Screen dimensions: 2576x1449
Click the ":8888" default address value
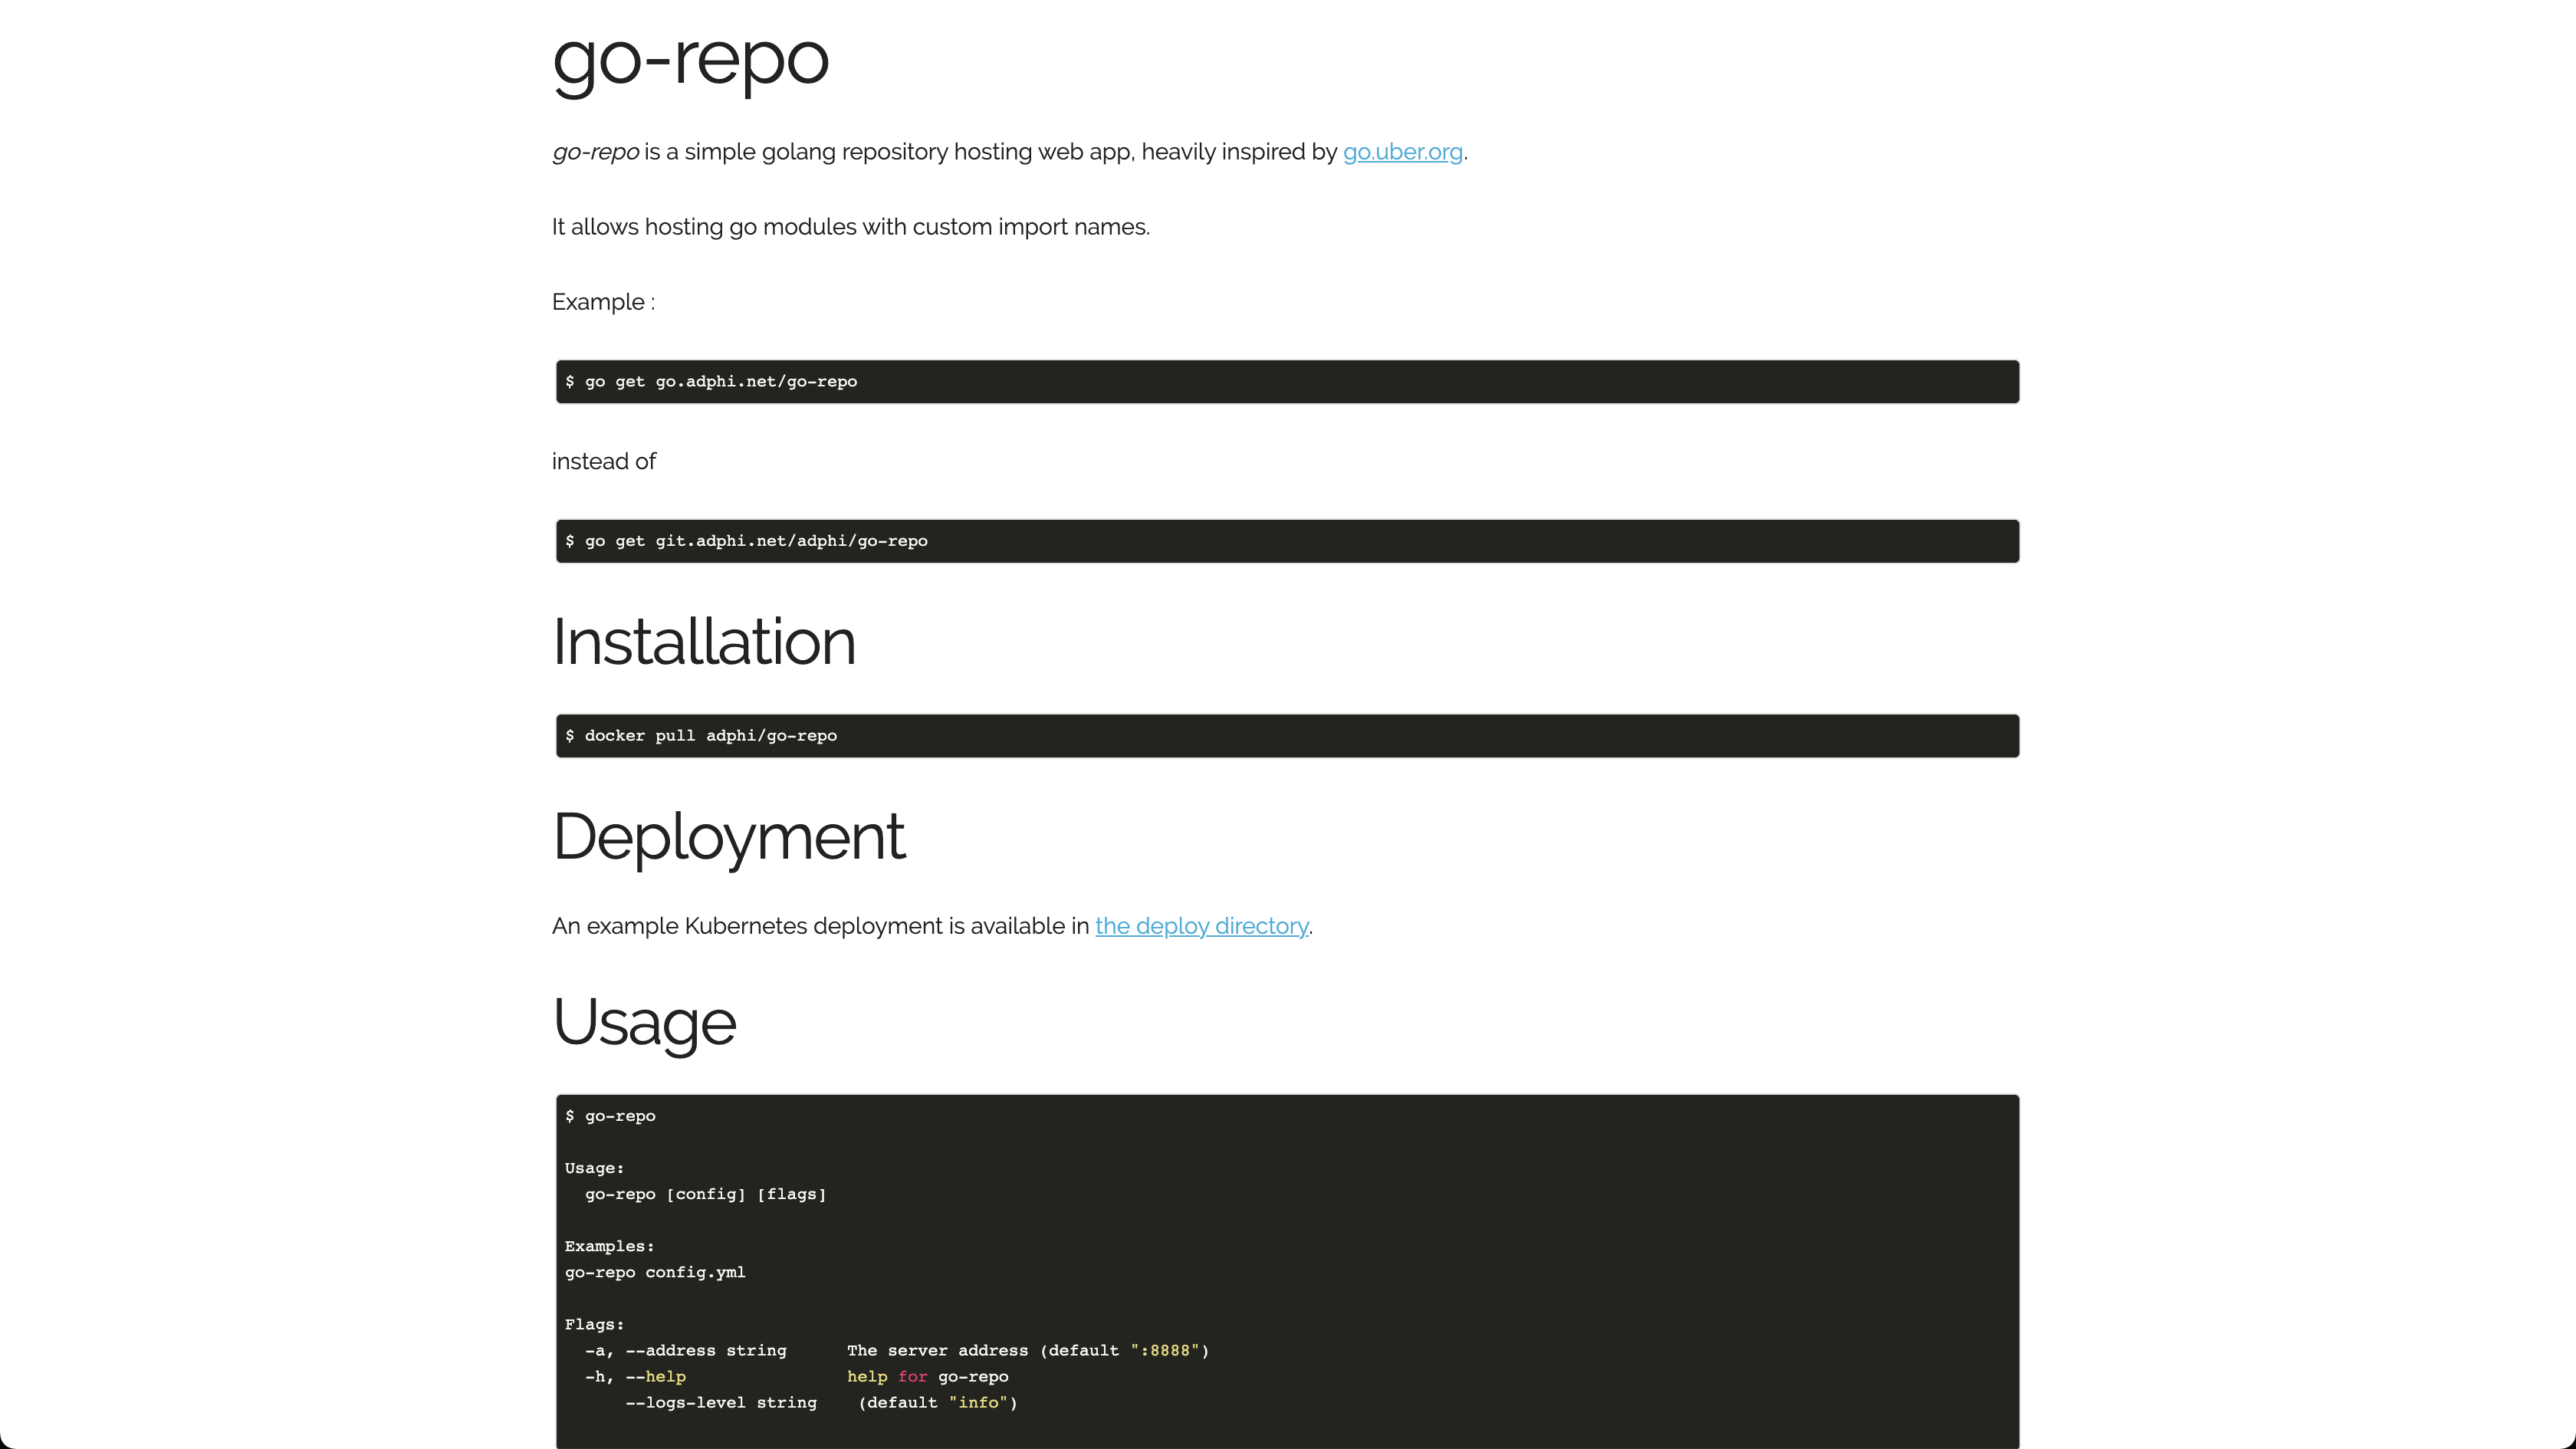tap(1164, 1351)
